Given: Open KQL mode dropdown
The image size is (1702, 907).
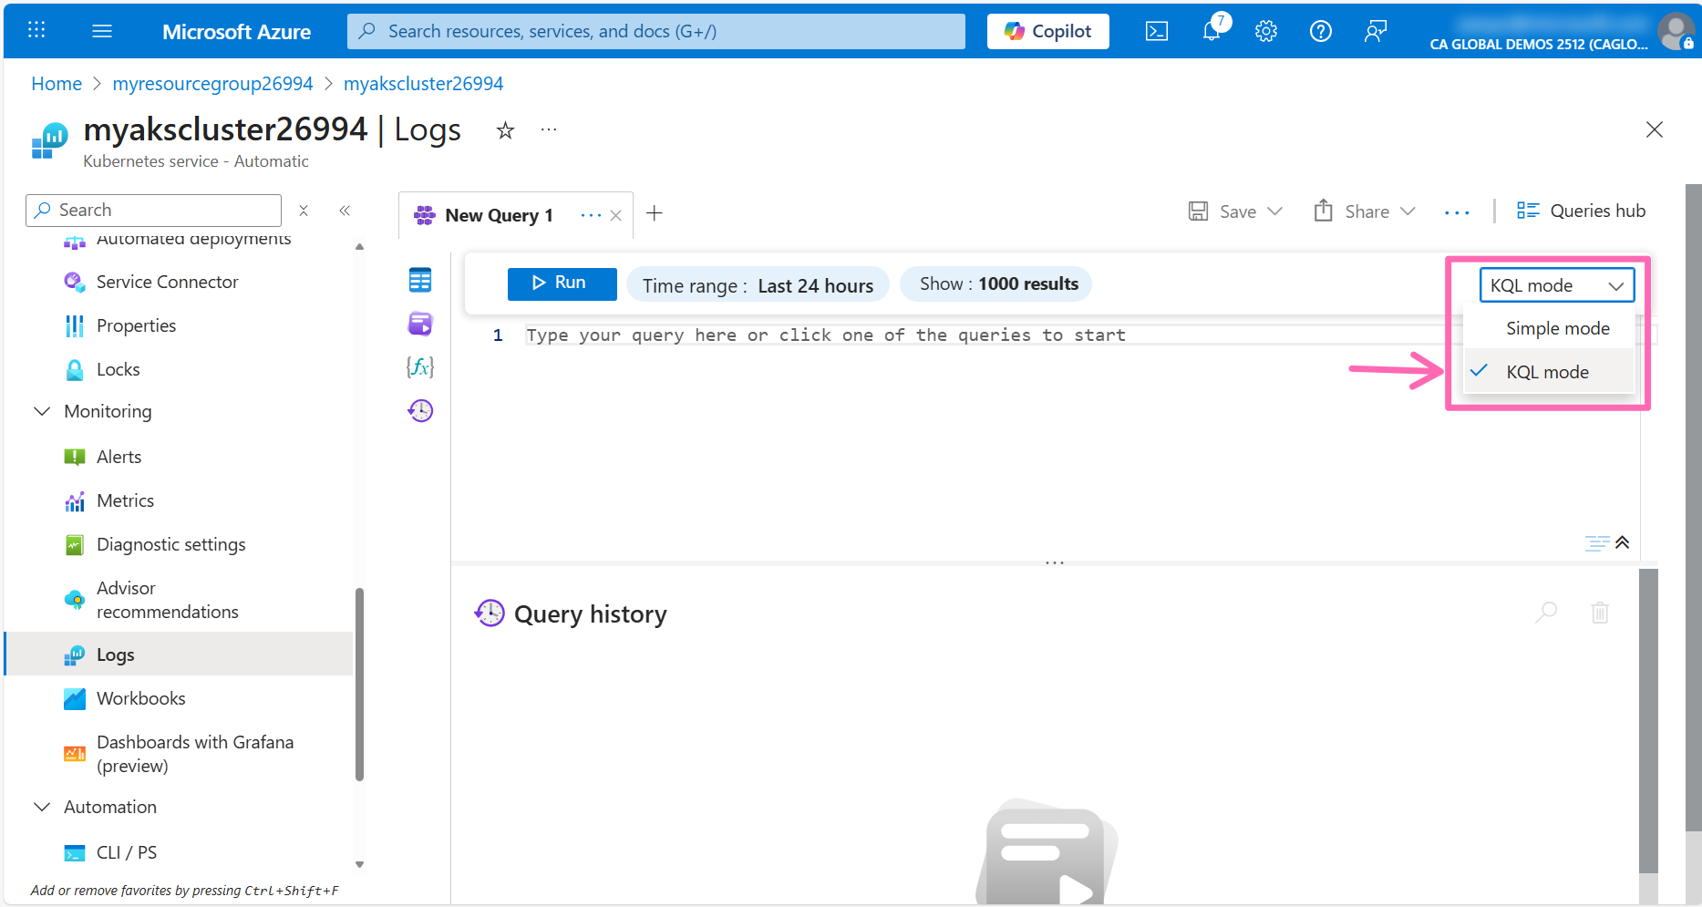Looking at the screenshot, I should click(1556, 285).
